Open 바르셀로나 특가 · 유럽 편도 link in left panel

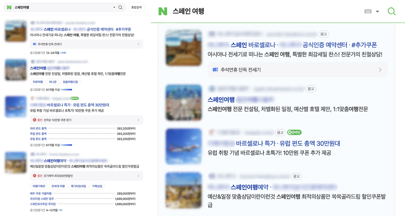pos(78,105)
